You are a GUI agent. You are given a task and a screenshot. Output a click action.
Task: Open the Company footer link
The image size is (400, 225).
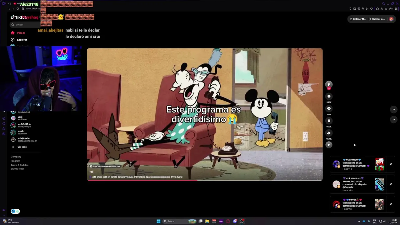coord(16,157)
